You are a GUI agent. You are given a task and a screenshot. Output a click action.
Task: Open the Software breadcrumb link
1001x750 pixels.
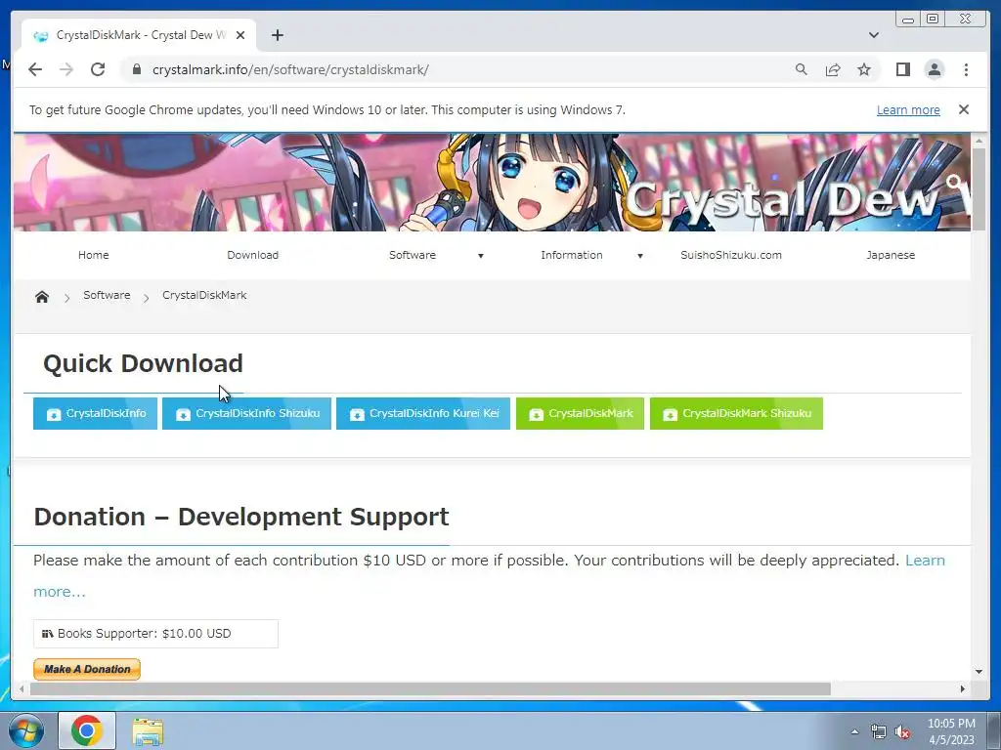pyautogui.click(x=107, y=295)
